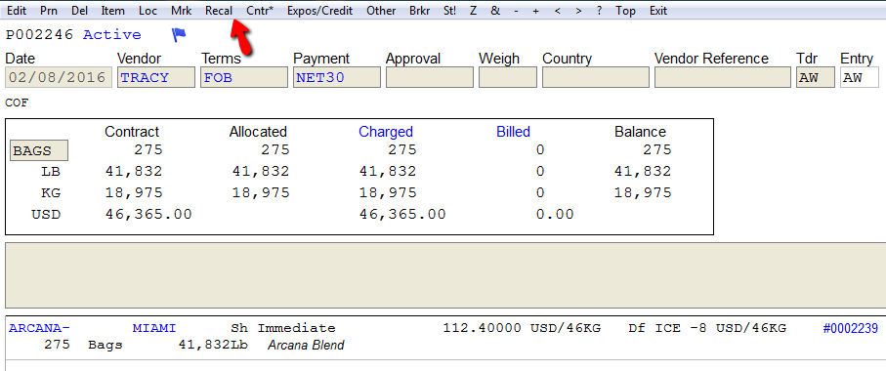Open the Brkr menu

coord(420,11)
